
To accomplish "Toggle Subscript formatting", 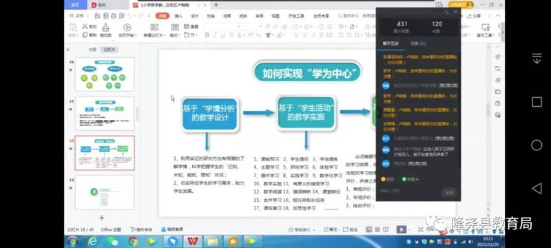I will tap(258, 34).
